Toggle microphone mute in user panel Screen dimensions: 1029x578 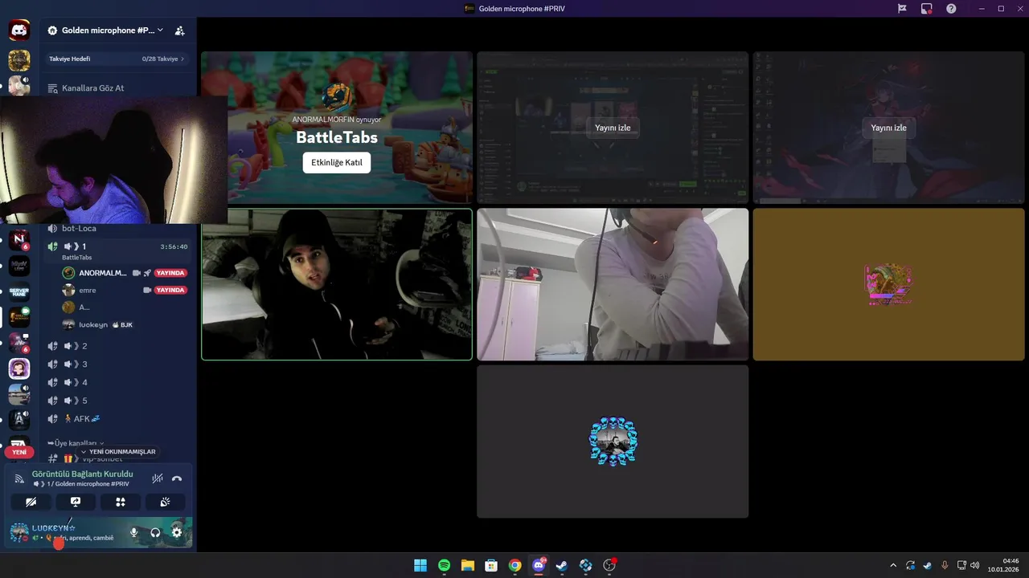click(x=133, y=532)
